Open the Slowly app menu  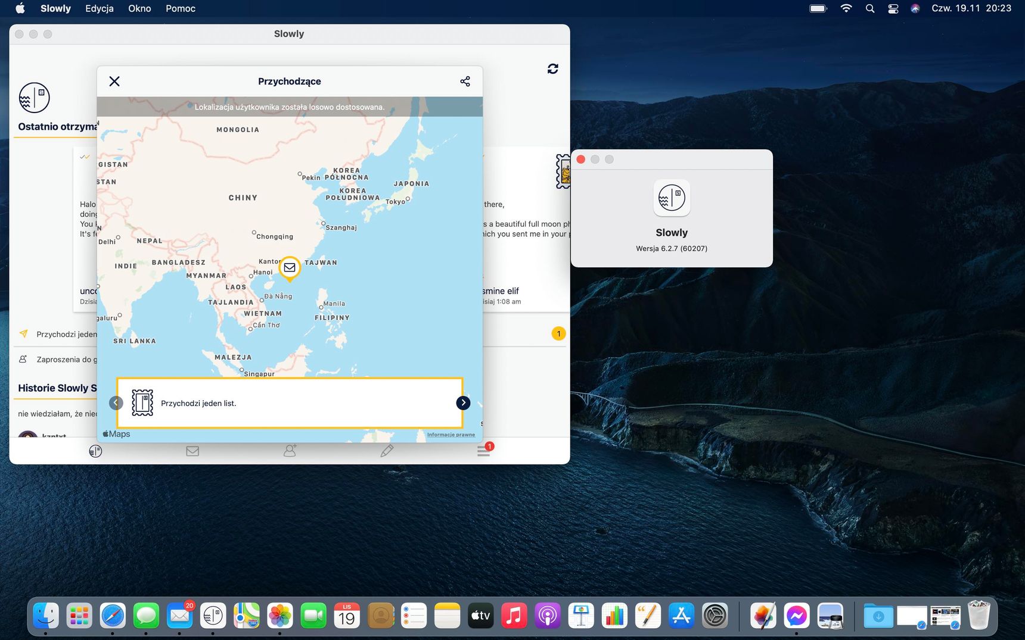(x=55, y=8)
